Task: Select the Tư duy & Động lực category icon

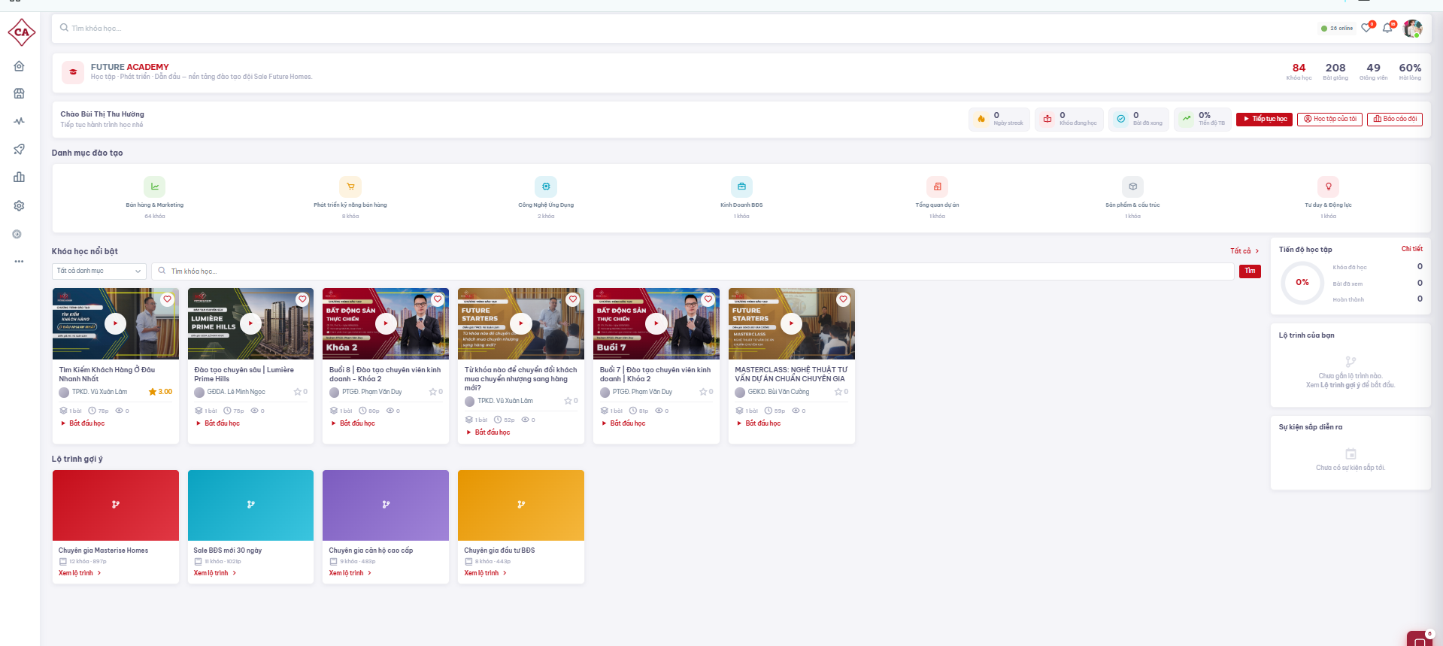Action: 1329,187
